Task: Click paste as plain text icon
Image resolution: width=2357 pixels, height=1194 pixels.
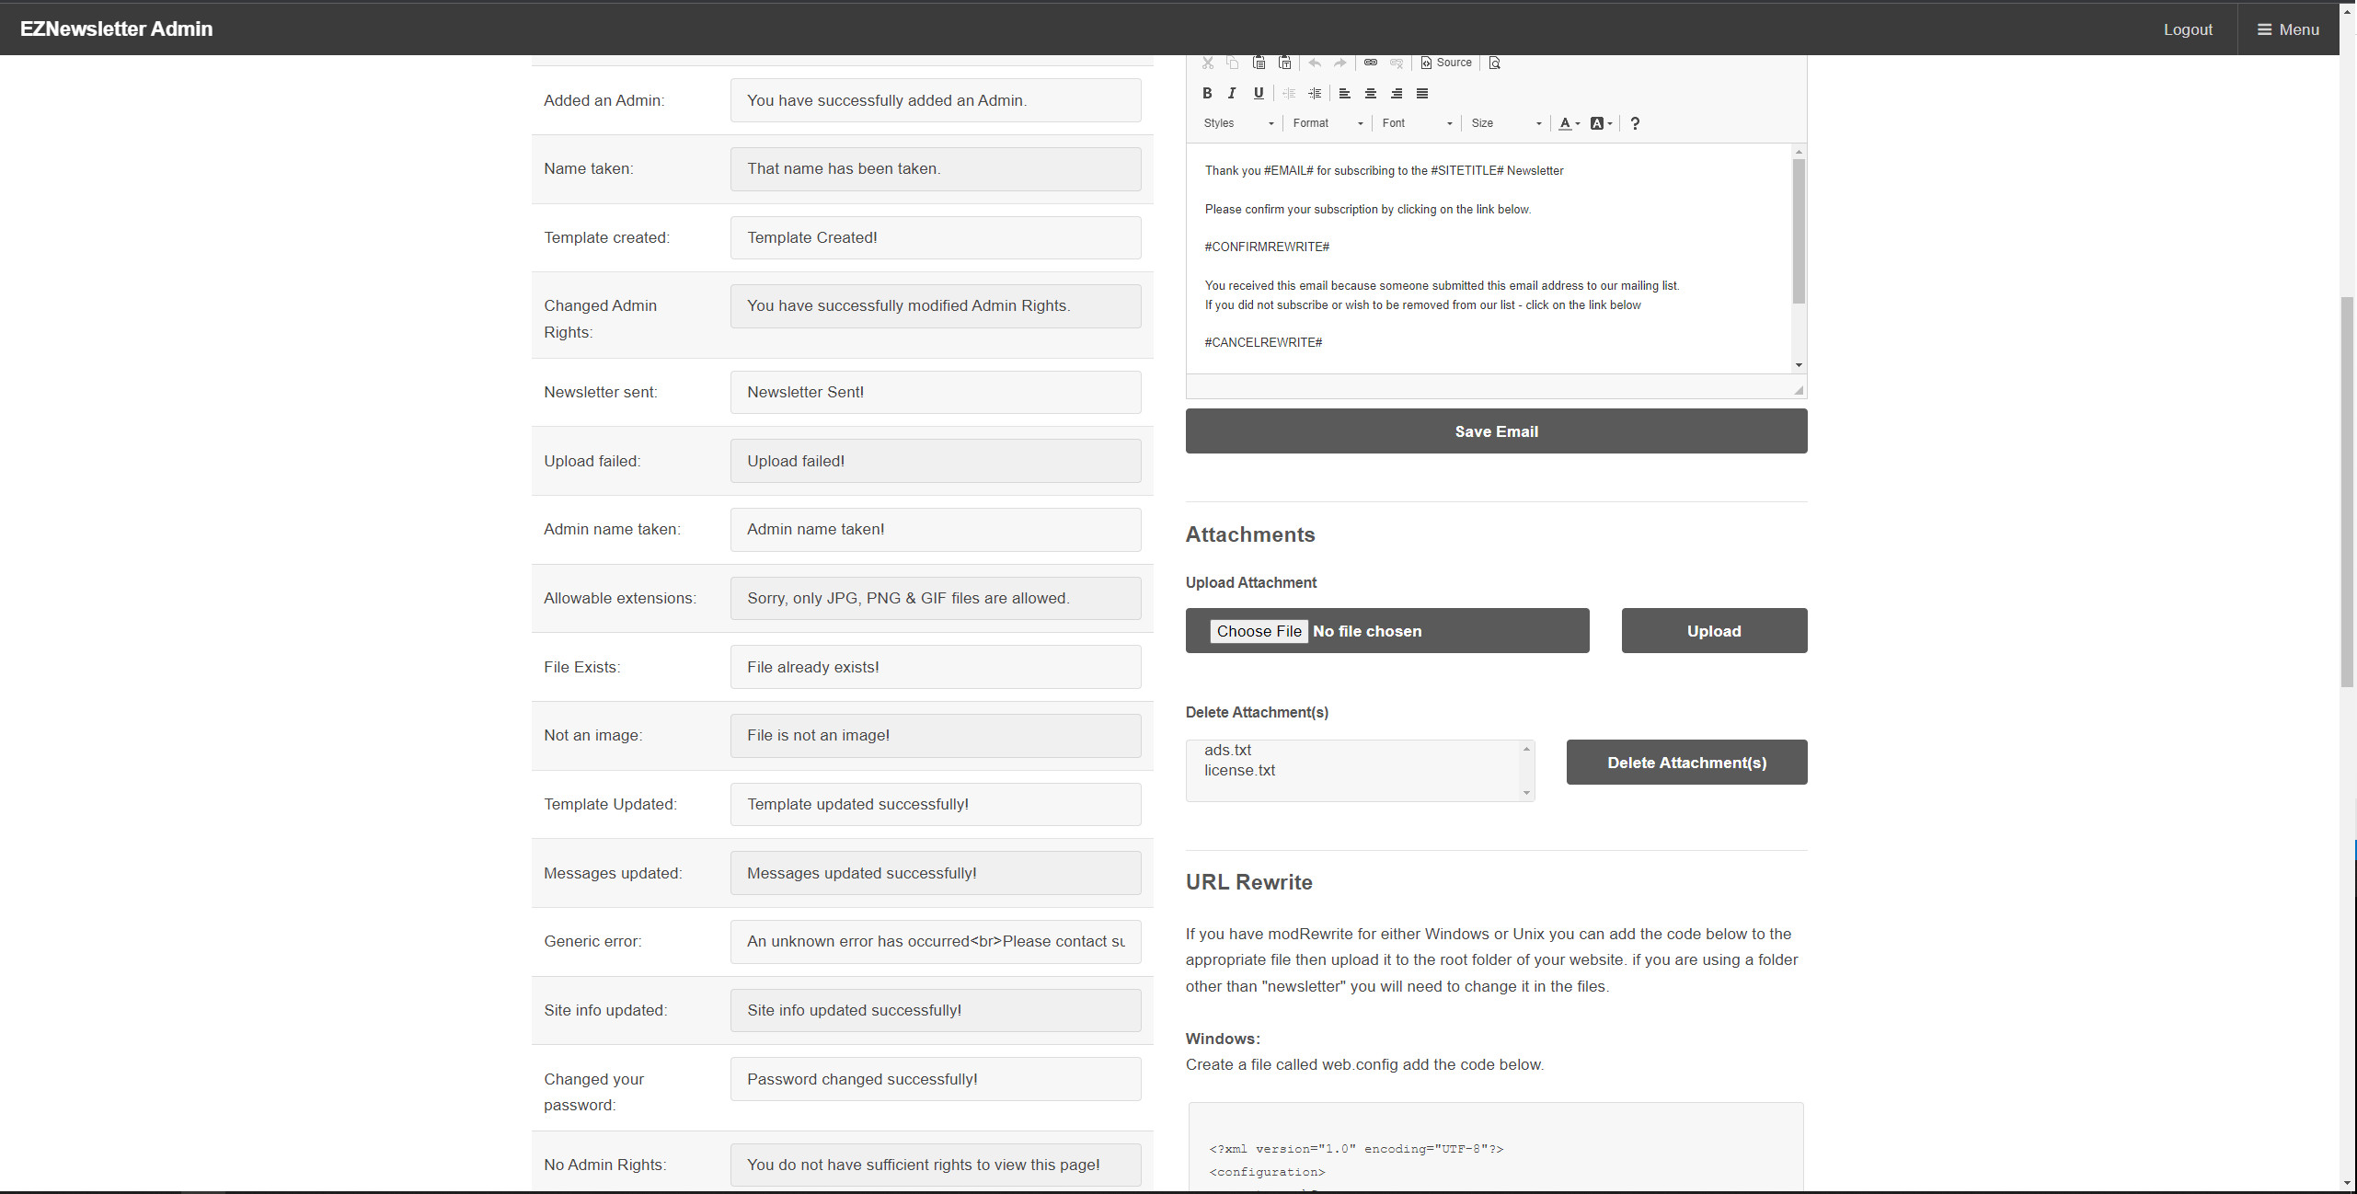Action: point(1285,63)
